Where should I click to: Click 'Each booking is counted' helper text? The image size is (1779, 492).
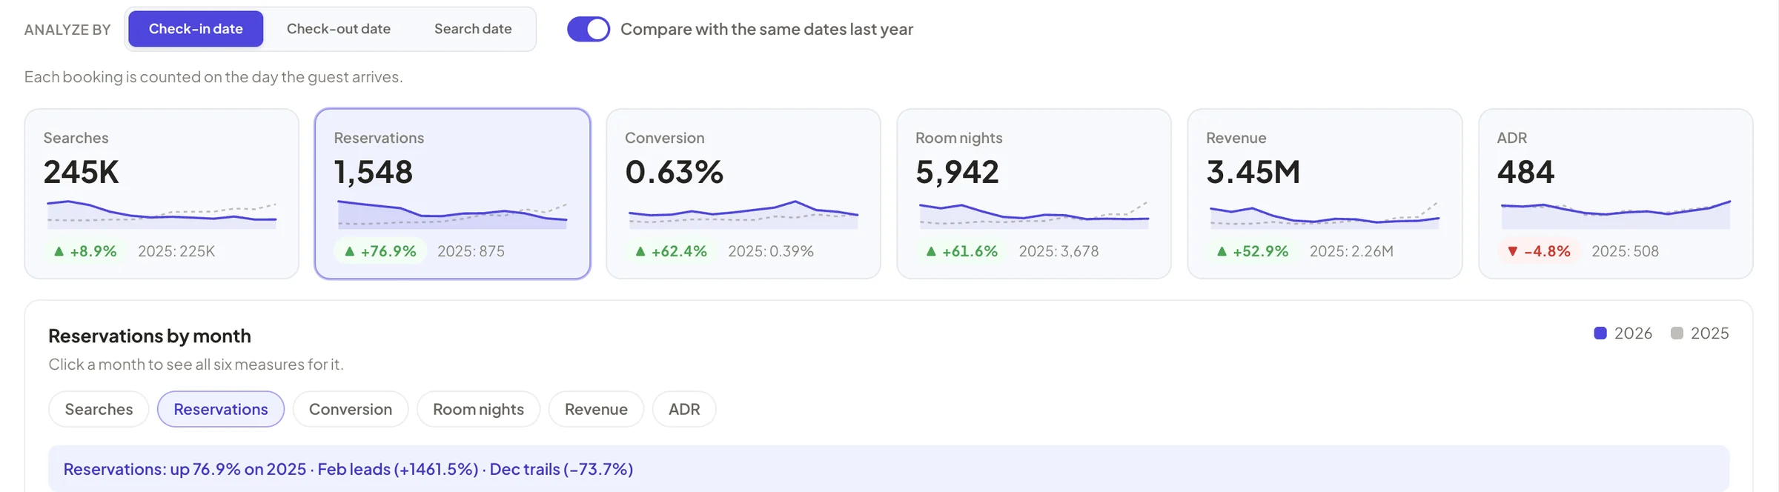(213, 77)
